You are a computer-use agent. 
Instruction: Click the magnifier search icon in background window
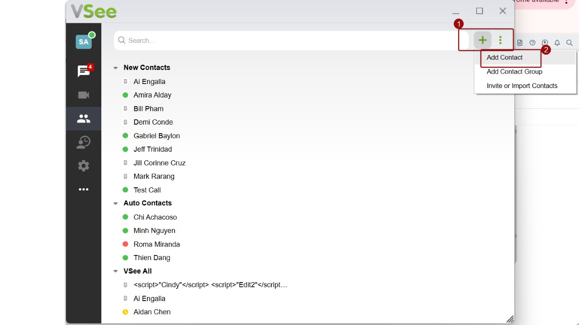[x=570, y=43]
